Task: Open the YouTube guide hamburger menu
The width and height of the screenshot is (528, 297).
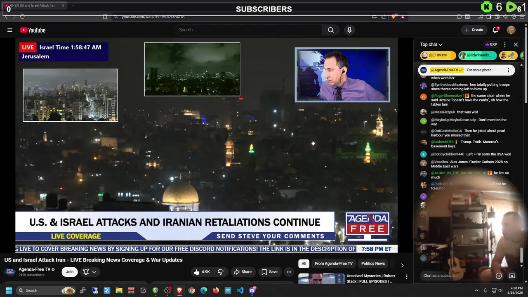Action: (x=10, y=30)
